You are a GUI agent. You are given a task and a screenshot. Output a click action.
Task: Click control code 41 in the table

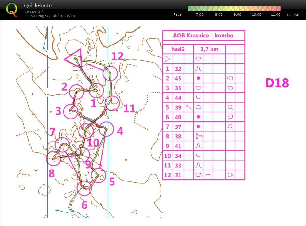click(x=178, y=146)
